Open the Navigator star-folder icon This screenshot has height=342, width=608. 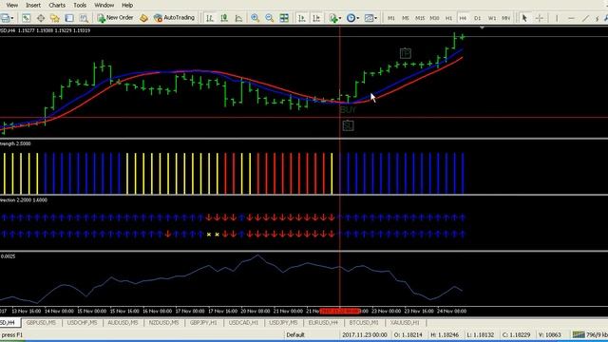pos(55,18)
